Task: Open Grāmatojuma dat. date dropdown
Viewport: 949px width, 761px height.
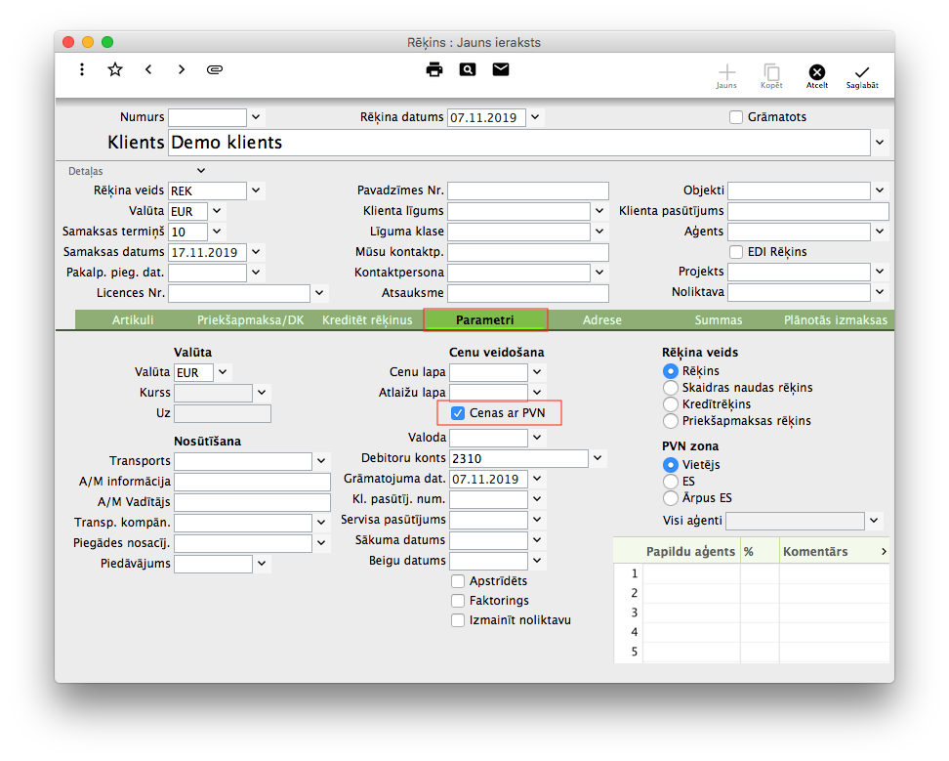Action: pos(537,479)
